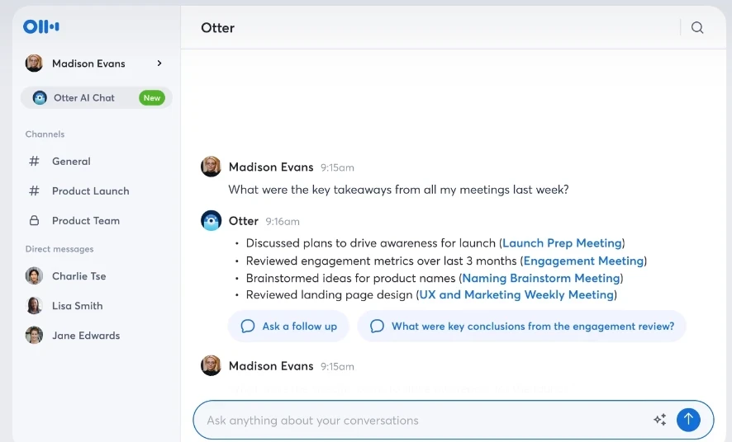732x442 pixels.
Task: Expand the Madison Evans account chevron
Action: [159, 63]
